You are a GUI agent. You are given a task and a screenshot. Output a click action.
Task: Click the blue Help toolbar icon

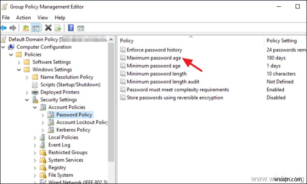(x=71, y=28)
